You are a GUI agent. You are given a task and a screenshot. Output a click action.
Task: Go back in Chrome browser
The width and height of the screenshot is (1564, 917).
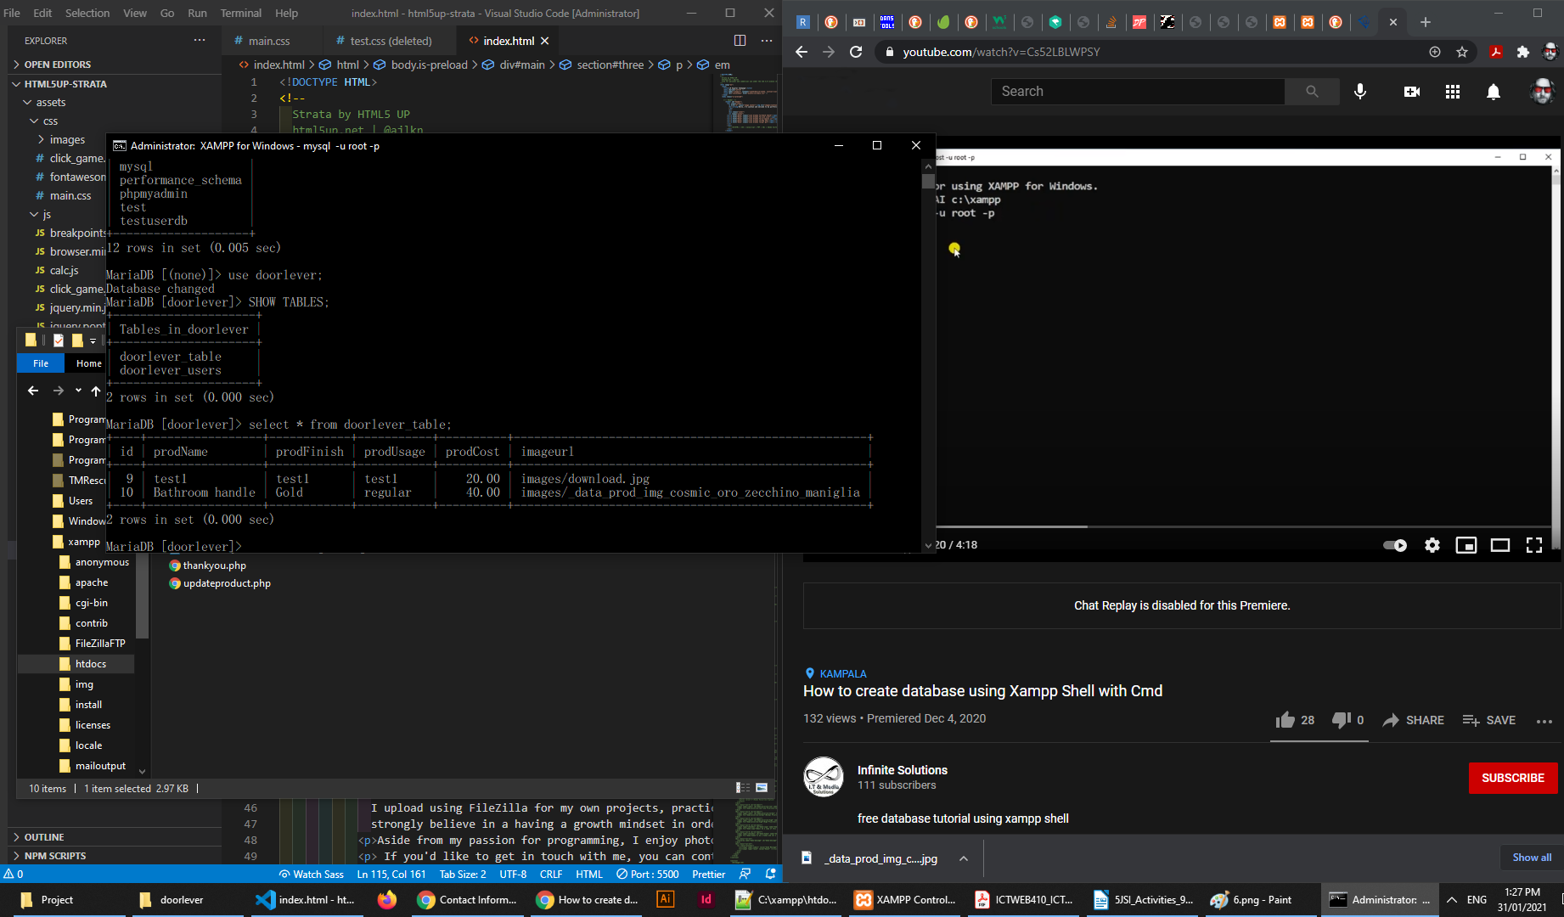(802, 52)
